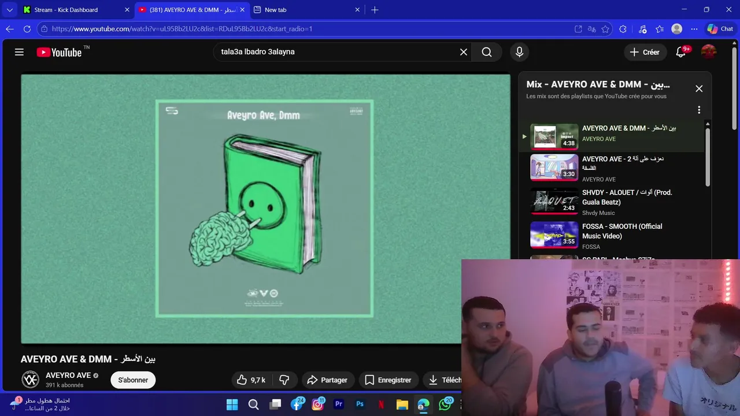Open WhatsApp from the taskbar
The height and width of the screenshot is (416, 740).
coord(445,404)
